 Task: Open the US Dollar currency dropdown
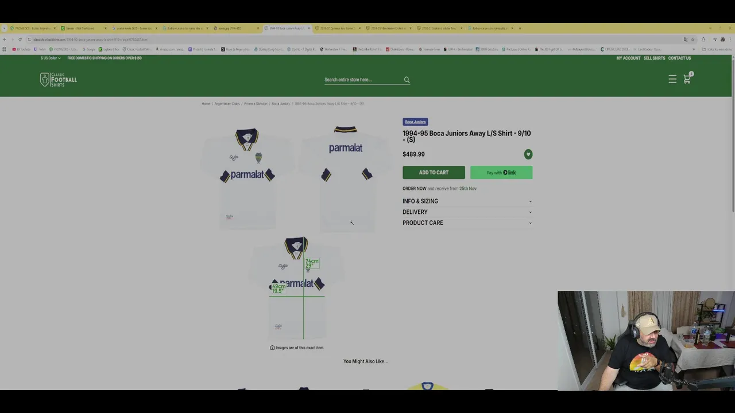pos(51,58)
